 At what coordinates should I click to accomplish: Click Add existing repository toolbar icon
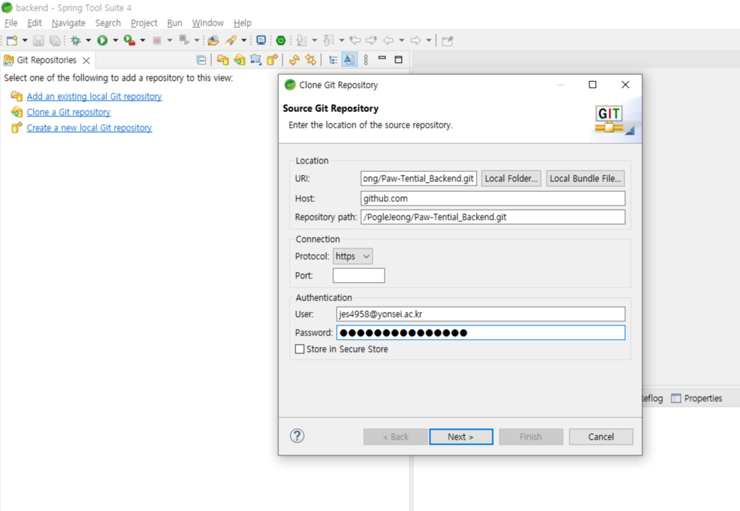(x=223, y=60)
